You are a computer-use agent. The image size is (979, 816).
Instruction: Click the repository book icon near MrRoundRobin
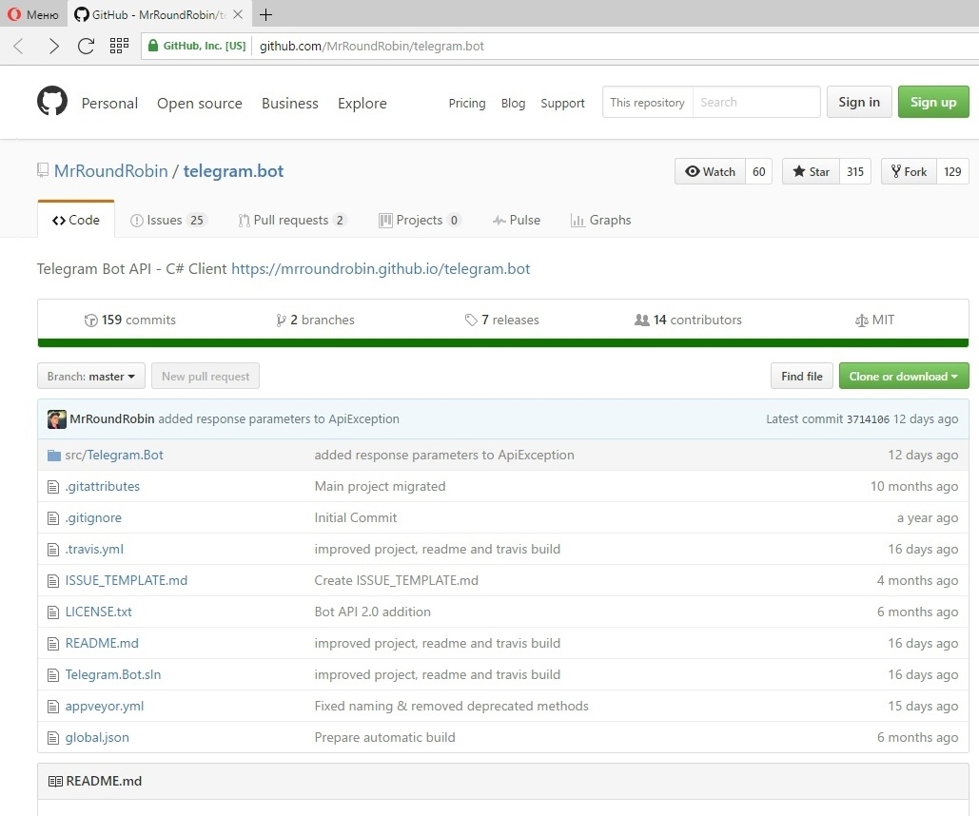[43, 170]
